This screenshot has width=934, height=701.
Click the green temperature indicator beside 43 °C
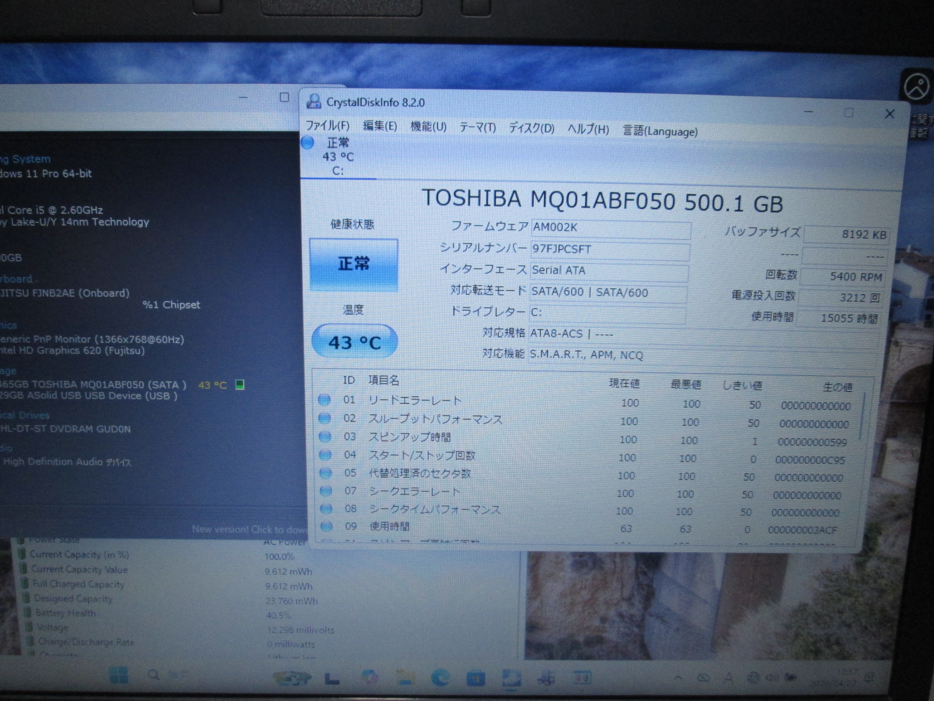point(239,384)
